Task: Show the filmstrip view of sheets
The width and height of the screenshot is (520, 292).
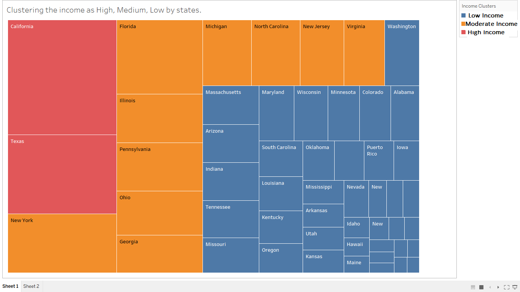Action: click(x=473, y=287)
